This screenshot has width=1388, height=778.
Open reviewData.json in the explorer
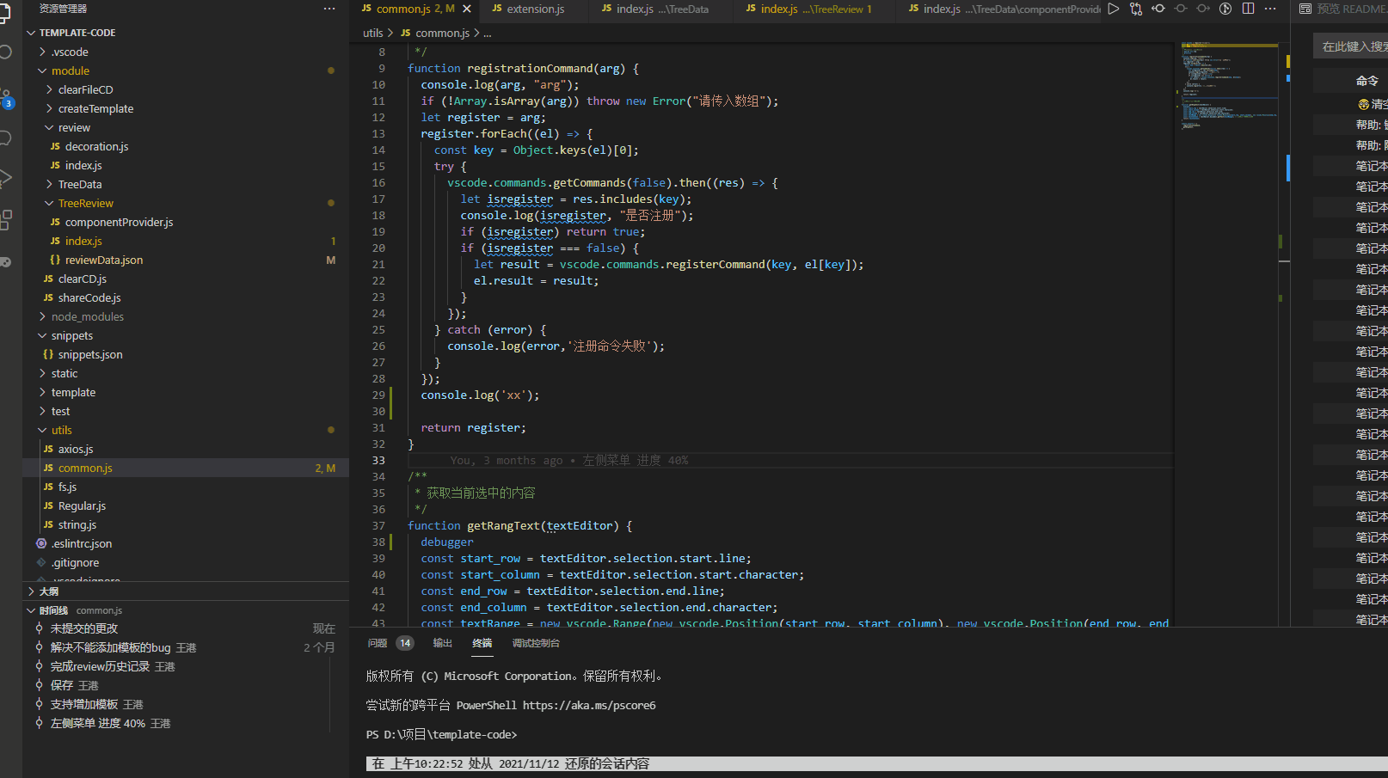104,260
